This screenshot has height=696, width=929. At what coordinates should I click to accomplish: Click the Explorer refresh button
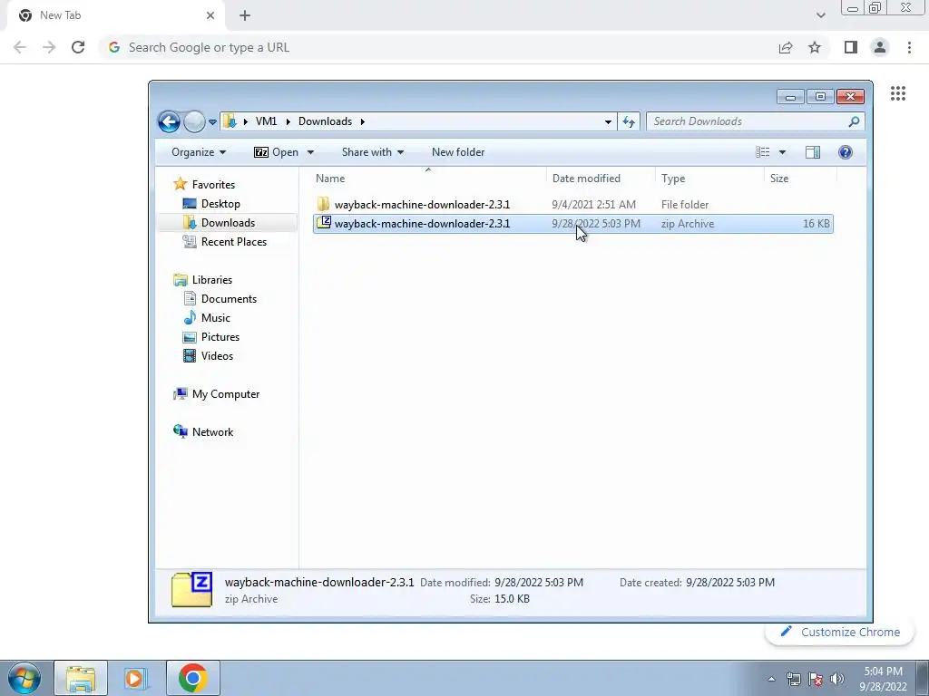(x=628, y=122)
